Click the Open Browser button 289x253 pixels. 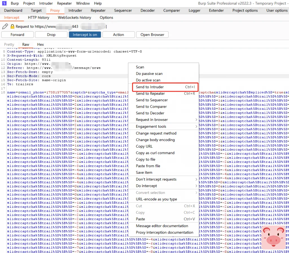(x=152, y=35)
